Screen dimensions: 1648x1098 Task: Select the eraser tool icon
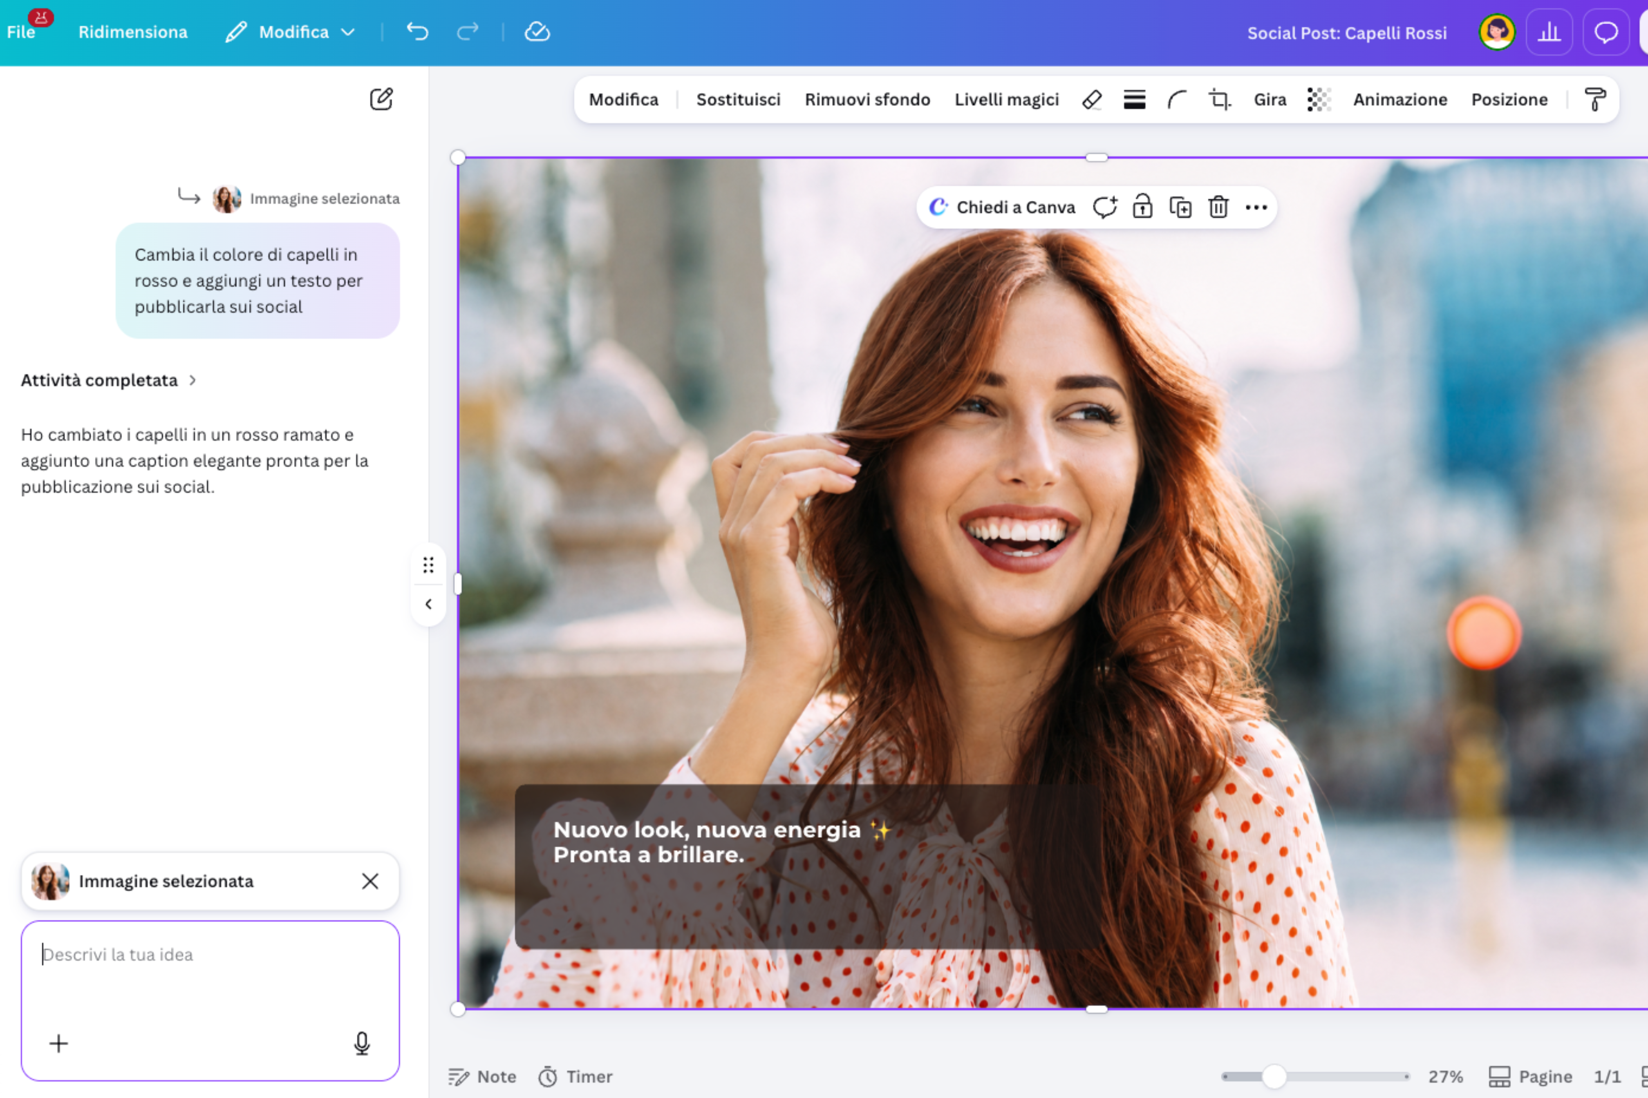(1092, 100)
